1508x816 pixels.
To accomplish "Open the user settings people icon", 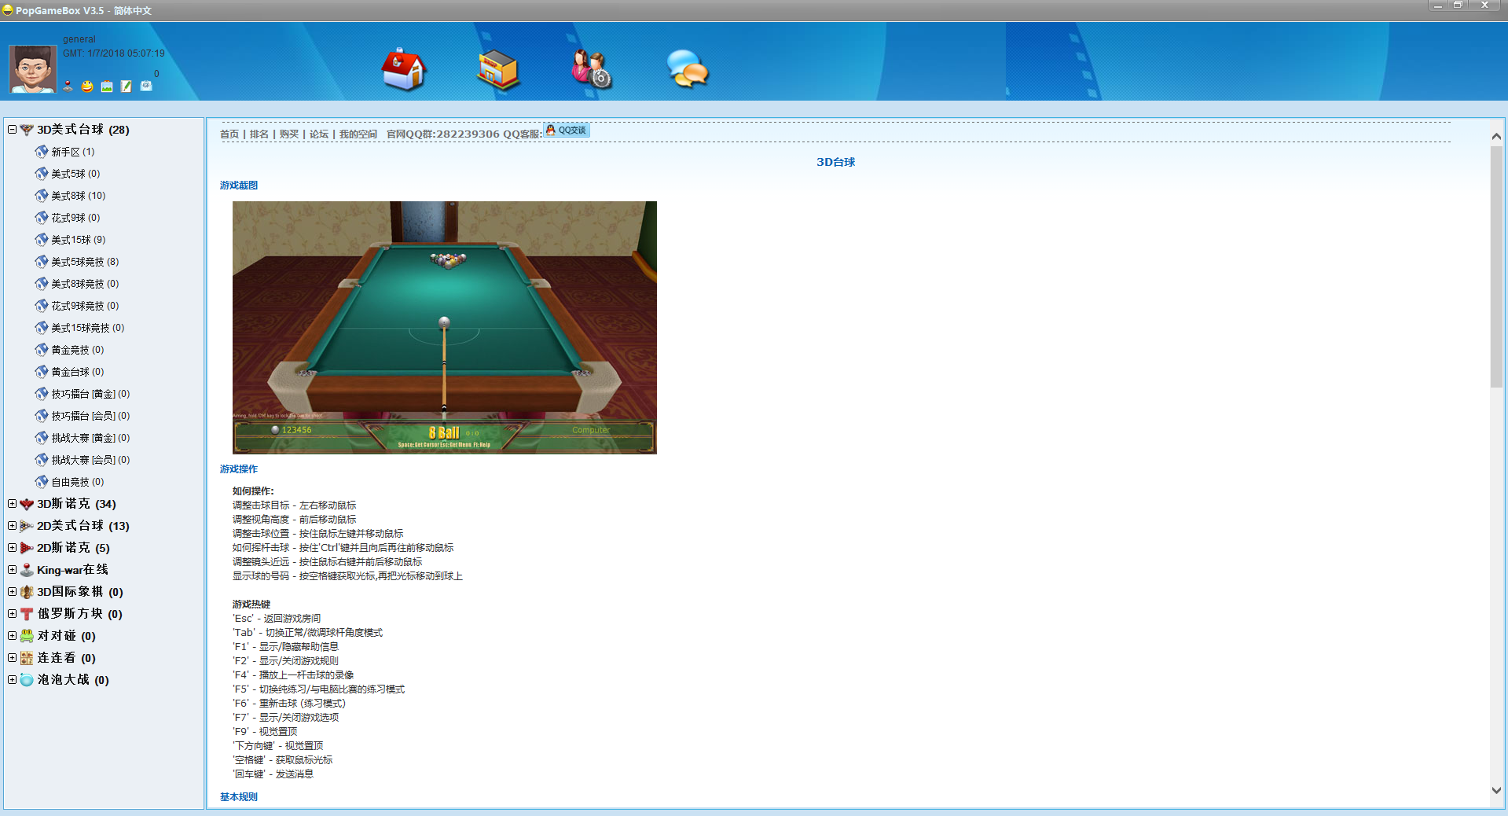I will pyautogui.click(x=591, y=69).
